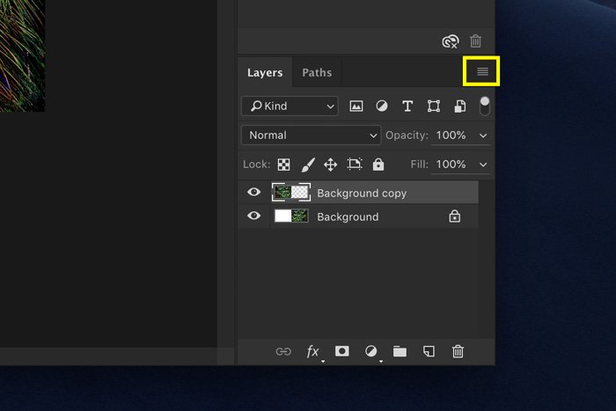Create a new layer group folder
Screen dimensions: 616x411
(x=400, y=351)
